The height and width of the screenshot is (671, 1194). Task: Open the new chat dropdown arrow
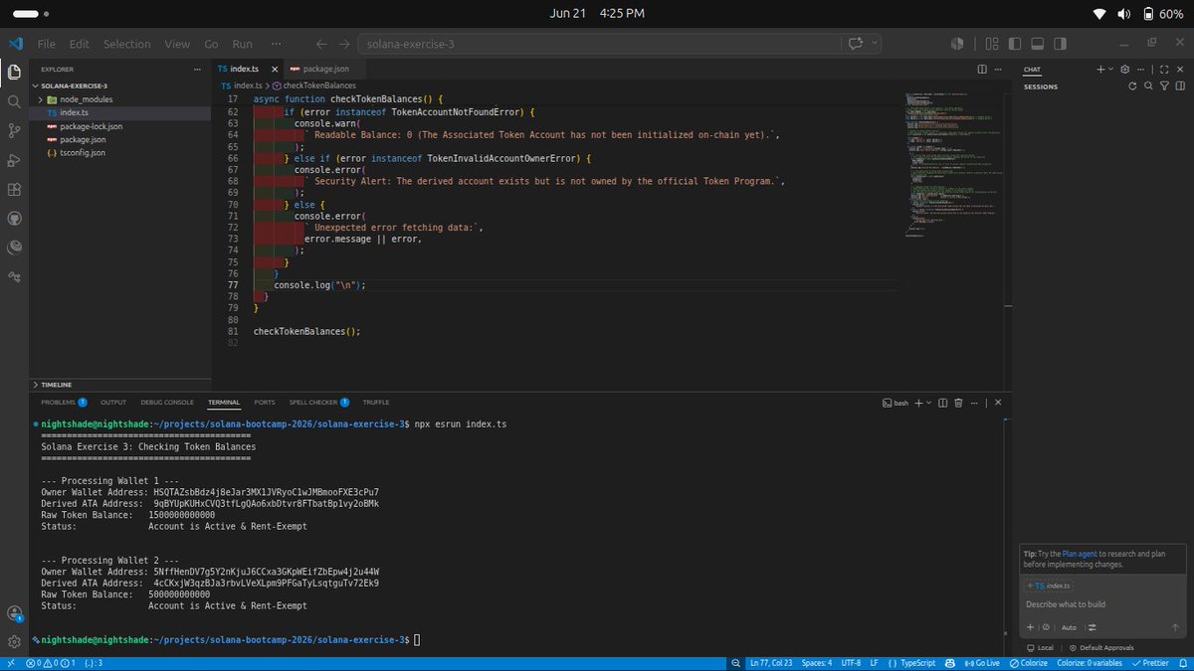pyautogui.click(x=1111, y=69)
